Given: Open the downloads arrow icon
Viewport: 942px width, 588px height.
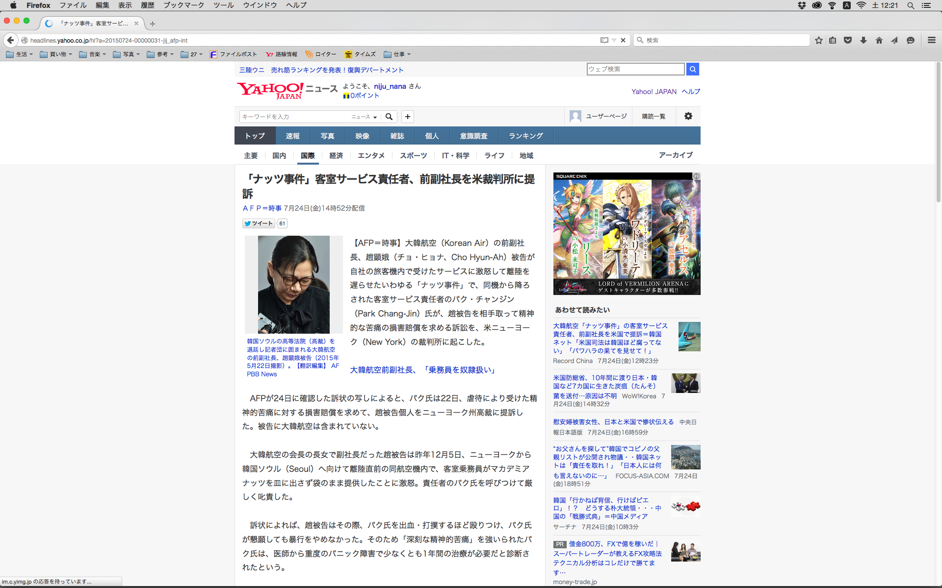Looking at the screenshot, I should (863, 40).
